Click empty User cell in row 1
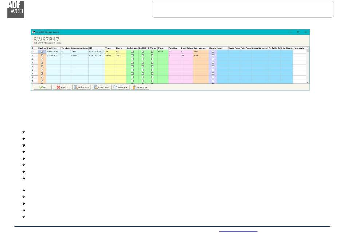Screen dimensions: 346x238 223,52
